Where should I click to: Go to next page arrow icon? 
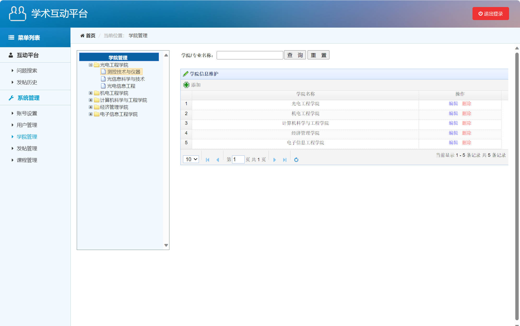[x=274, y=160]
